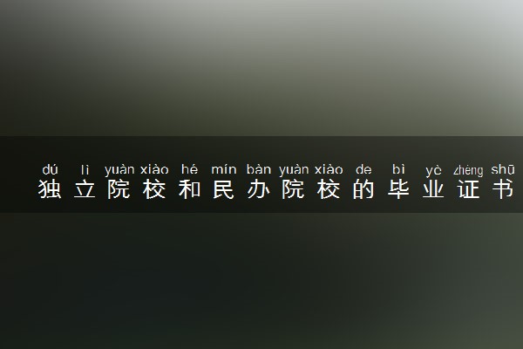Screen dimensions: 523x349
Task: Click the character 和 in the caption
Action: click(189, 189)
